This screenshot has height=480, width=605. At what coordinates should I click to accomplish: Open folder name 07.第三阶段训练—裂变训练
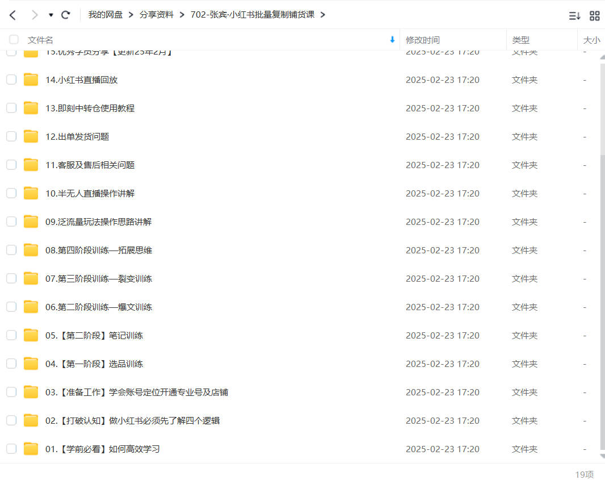(x=99, y=279)
